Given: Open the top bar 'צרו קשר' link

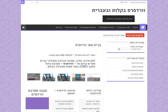Looking at the screenshot, I should (x=123, y=2).
